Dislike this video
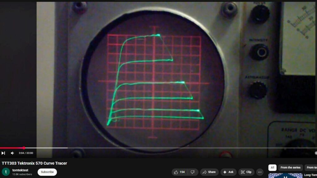Image resolution: width=317 pixels, height=178 pixels. tap(192, 172)
